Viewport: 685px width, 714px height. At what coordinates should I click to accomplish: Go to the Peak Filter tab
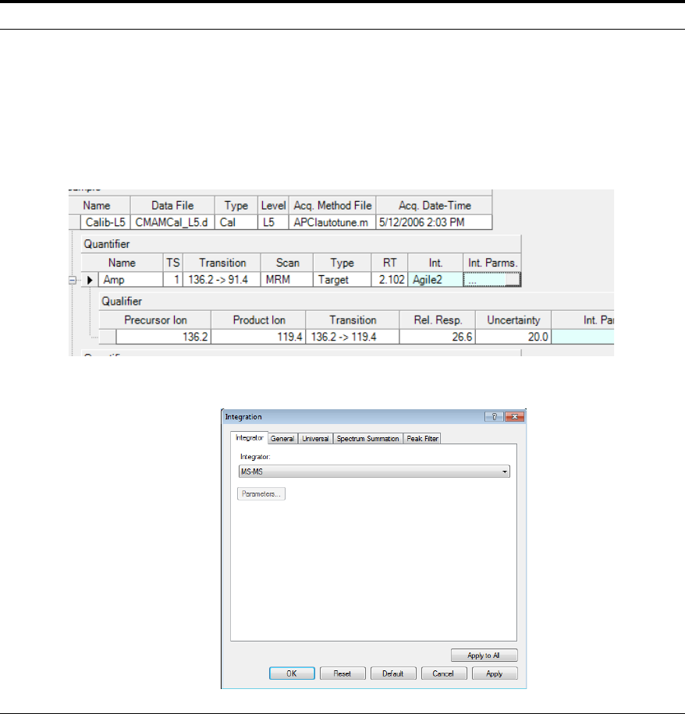(x=423, y=439)
